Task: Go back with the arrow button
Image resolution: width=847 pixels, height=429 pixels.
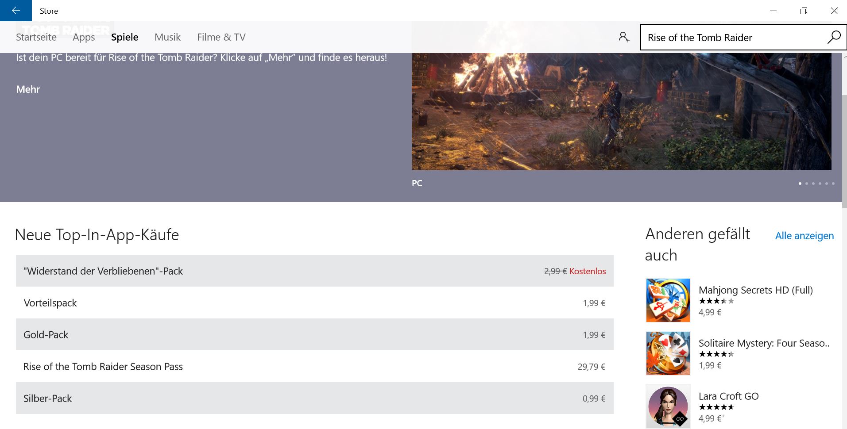Action: (16, 11)
